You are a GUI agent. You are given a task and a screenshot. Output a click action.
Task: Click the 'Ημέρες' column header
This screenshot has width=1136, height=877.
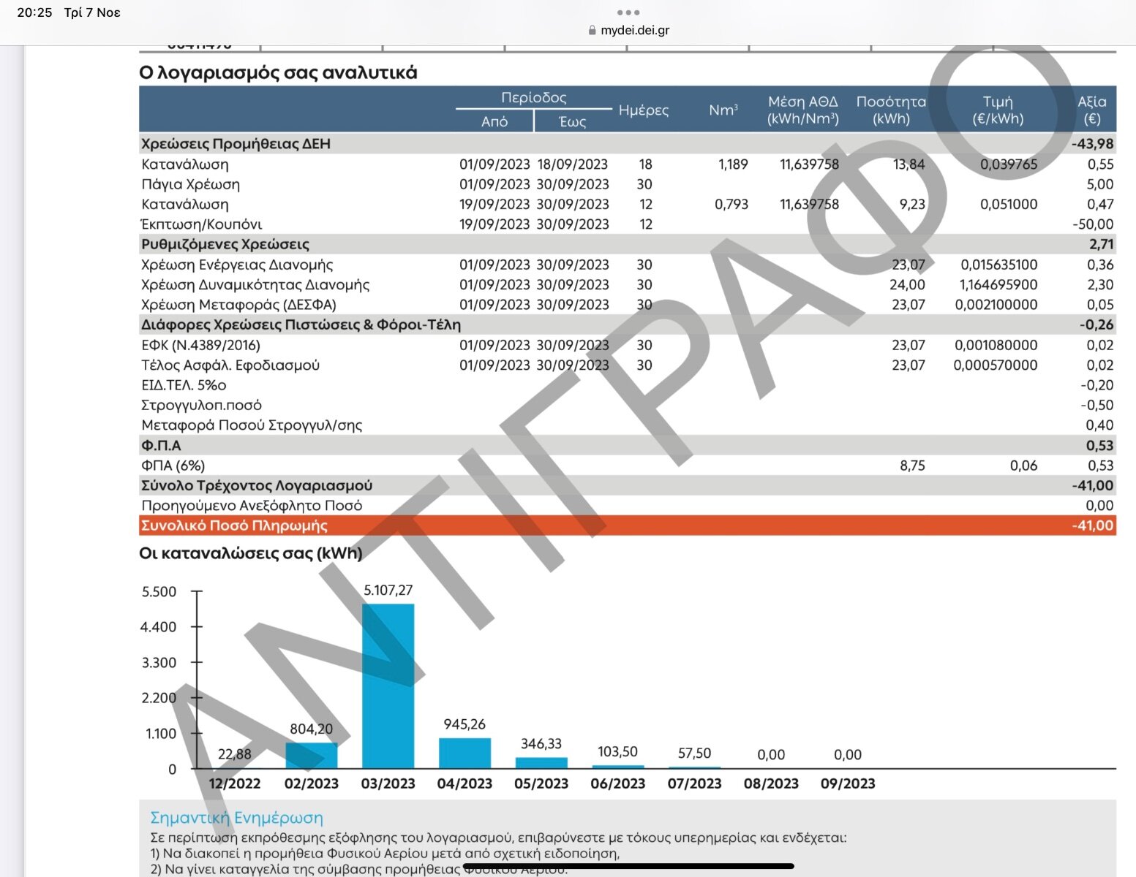[x=644, y=110]
